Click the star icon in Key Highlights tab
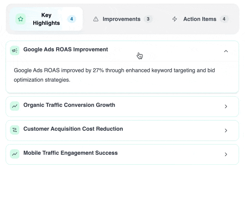245x207 pixels. pyautogui.click(x=21, y=19)
